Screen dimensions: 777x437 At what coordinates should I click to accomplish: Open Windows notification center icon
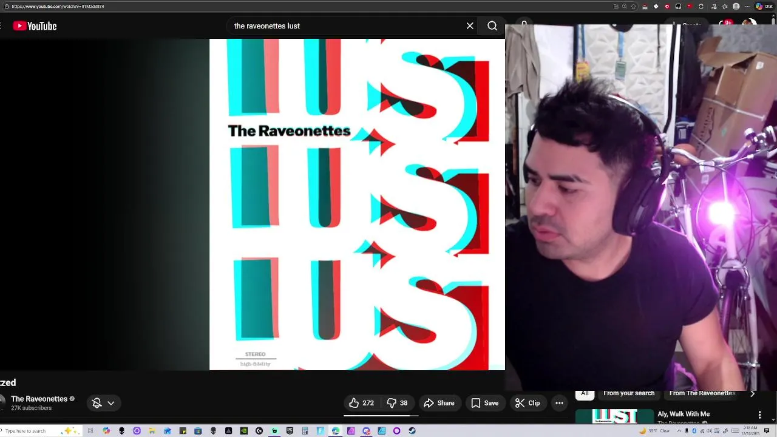(x=767, y=431)
